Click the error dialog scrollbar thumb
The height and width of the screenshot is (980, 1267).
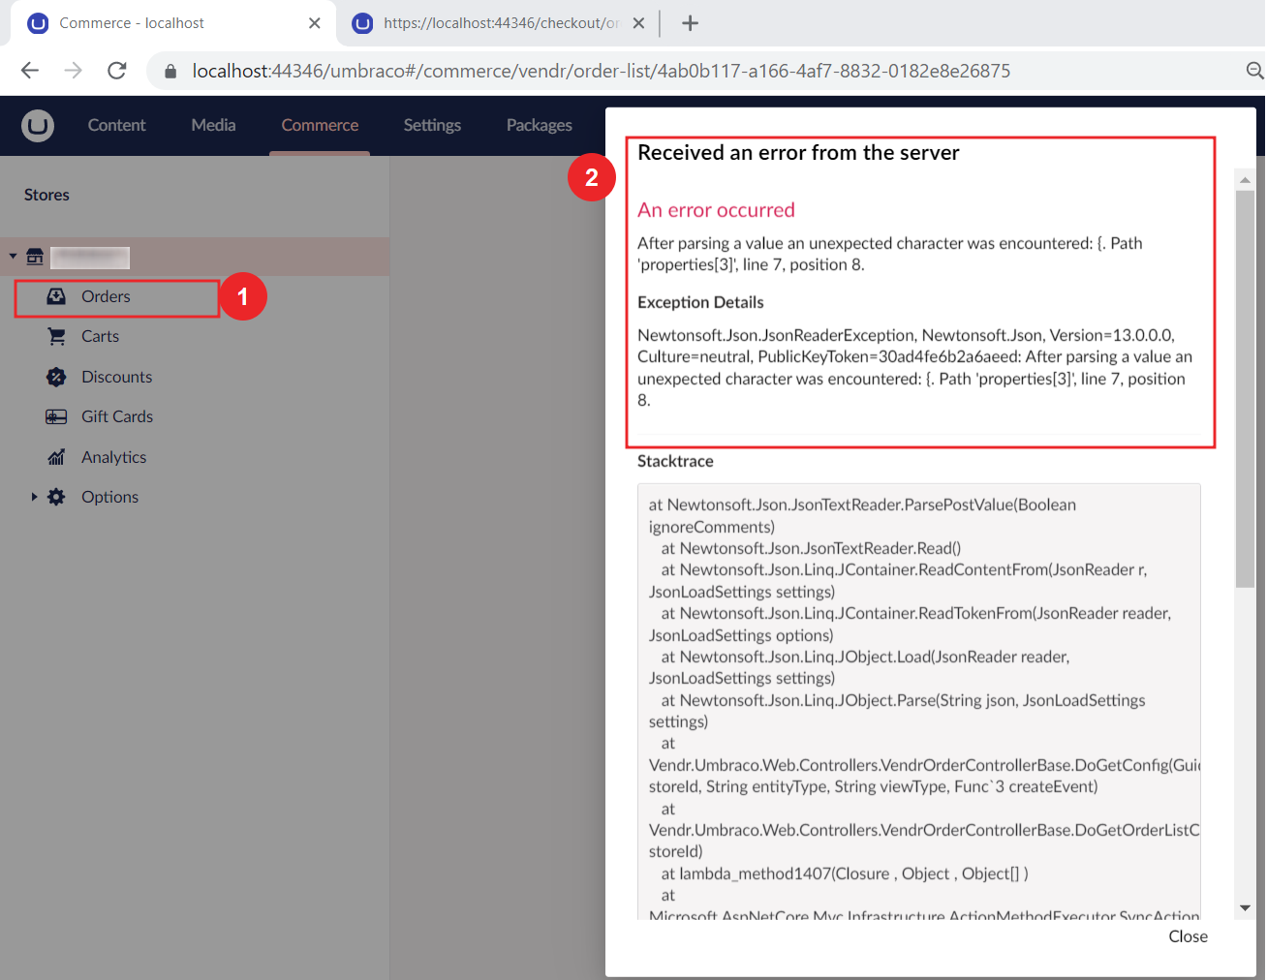coord(1245,389)
